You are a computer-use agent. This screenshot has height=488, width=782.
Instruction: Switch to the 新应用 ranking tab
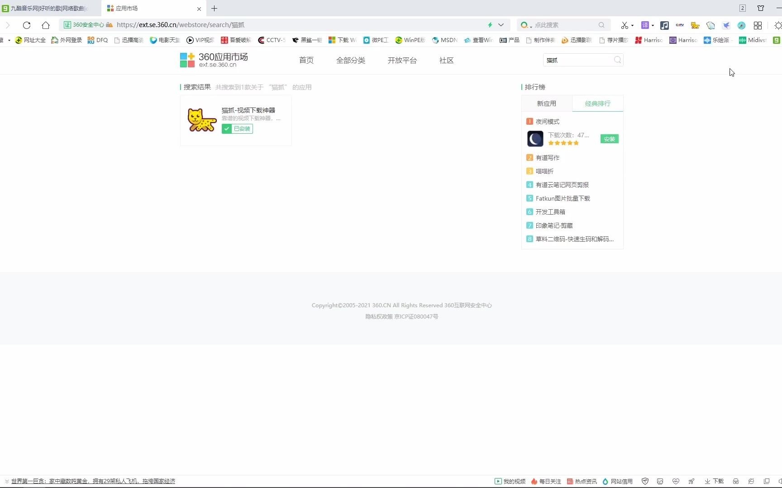tap(547, 103)
